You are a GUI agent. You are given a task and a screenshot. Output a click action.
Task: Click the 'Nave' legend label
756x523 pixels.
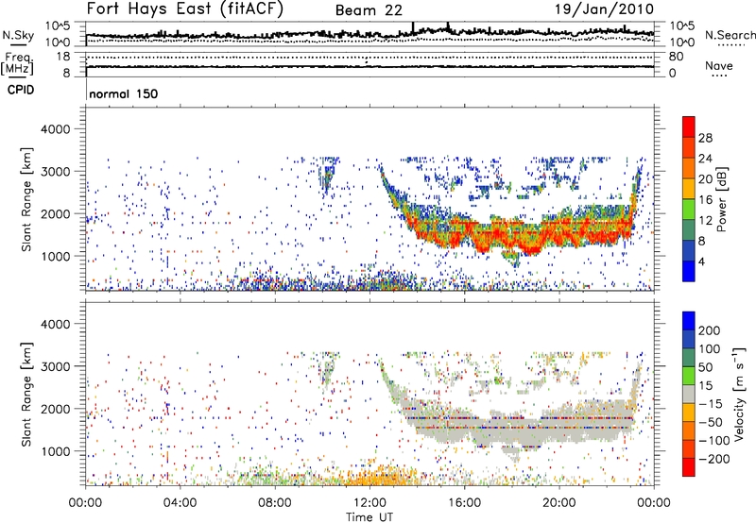click(719, 65)
